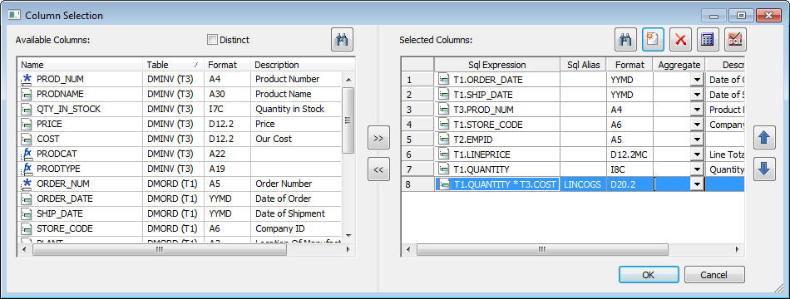790x299 pixels.
Task: Click the Available Columns horizontal scrollbar thumb
Action: [x=160, y=249]
